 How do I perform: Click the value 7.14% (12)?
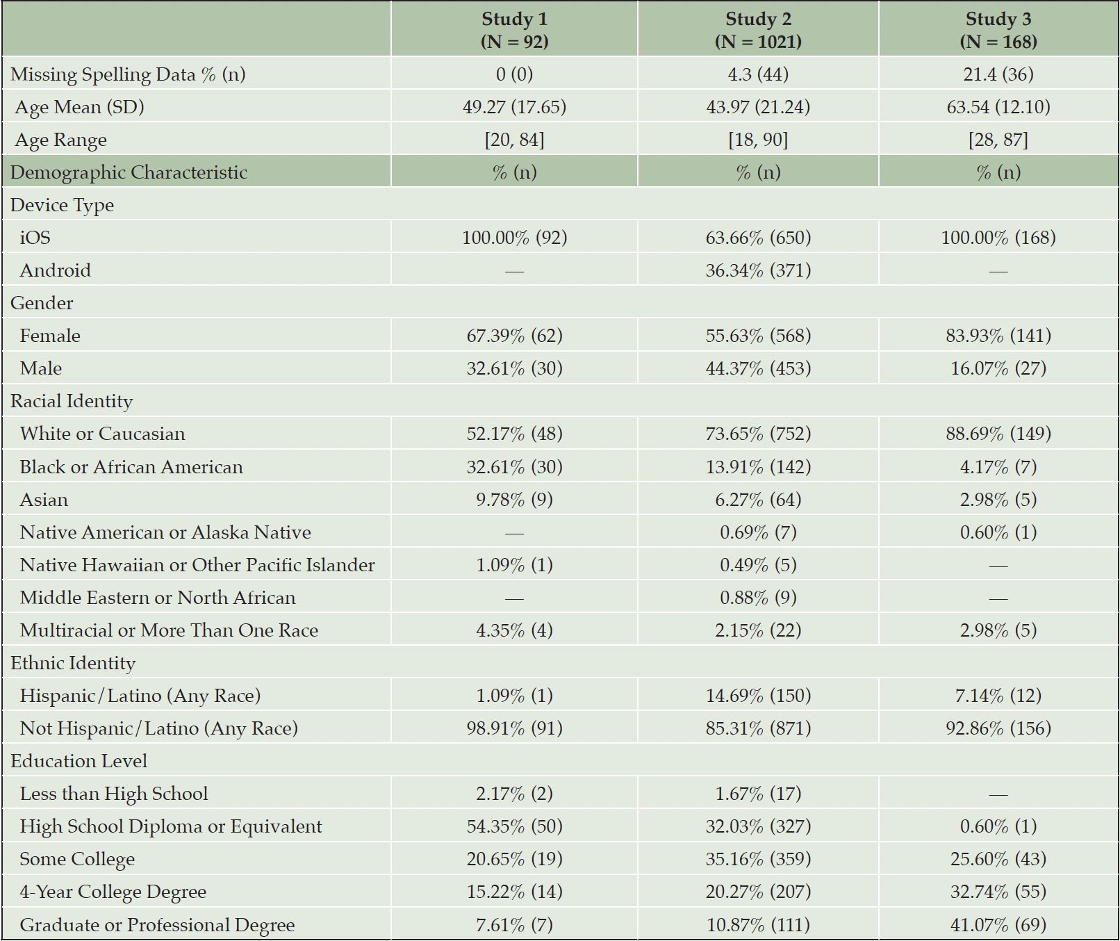pos(998,696)
